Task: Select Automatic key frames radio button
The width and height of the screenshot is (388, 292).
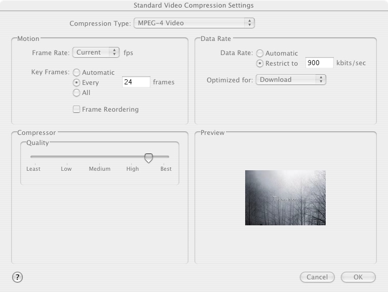Action: pyautogui.click(x=76, y=72)
